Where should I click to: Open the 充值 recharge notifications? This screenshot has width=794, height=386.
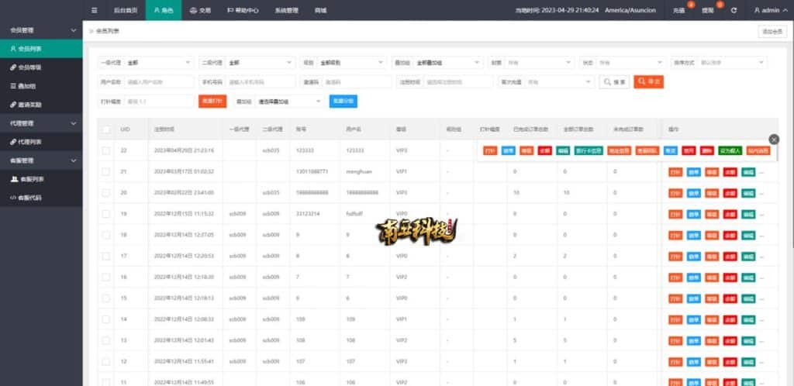[x=679, y=10]
